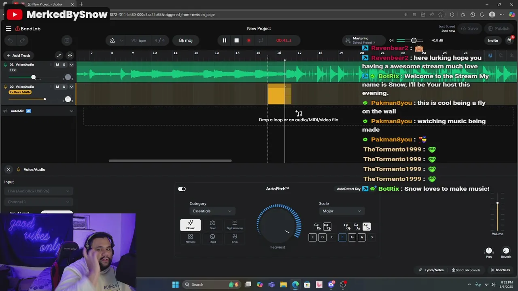Click track 02 microphone icon
Image resolution: width=518 pixels, height=291 pixels.
tap(6, 86)
